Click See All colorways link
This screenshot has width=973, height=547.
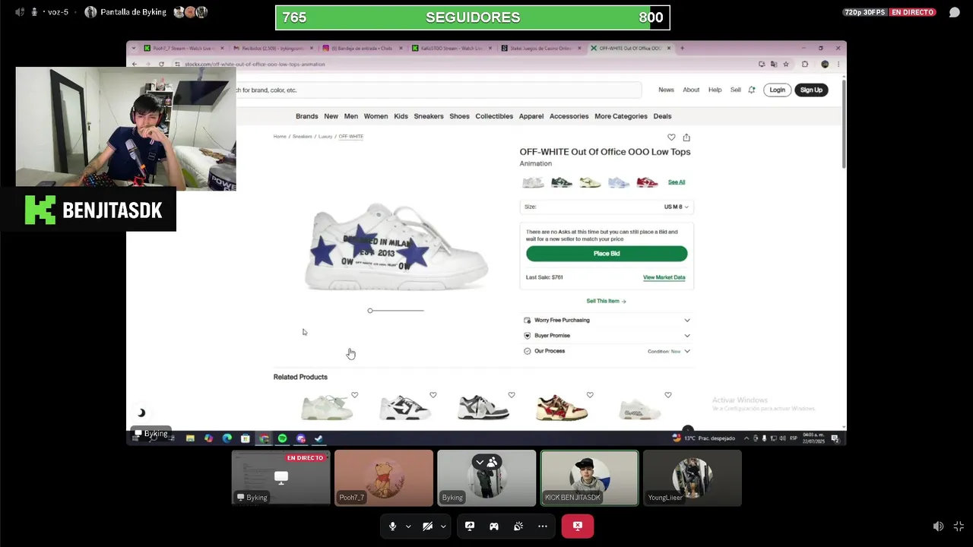[x=677, y=182]
